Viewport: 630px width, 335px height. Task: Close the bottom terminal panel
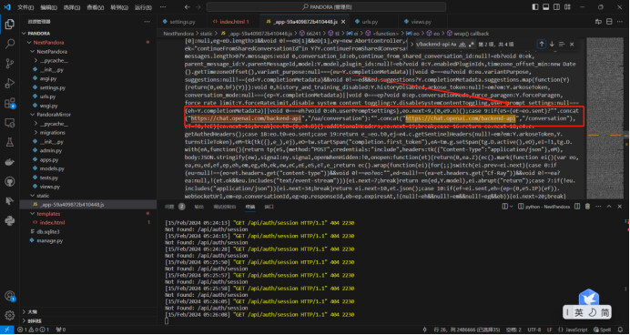point(620,207)
